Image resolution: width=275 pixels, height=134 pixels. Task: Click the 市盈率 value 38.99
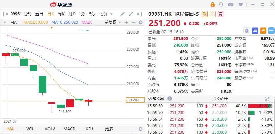click(x=269, y=58)
